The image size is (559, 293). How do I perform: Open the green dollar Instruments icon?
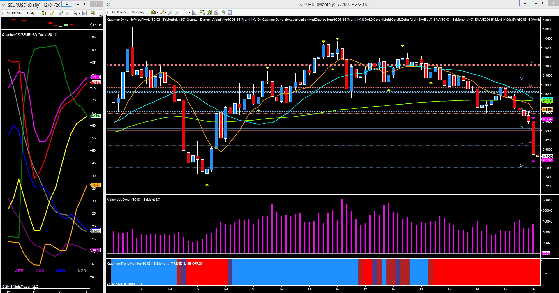click(x=223, y=12)
